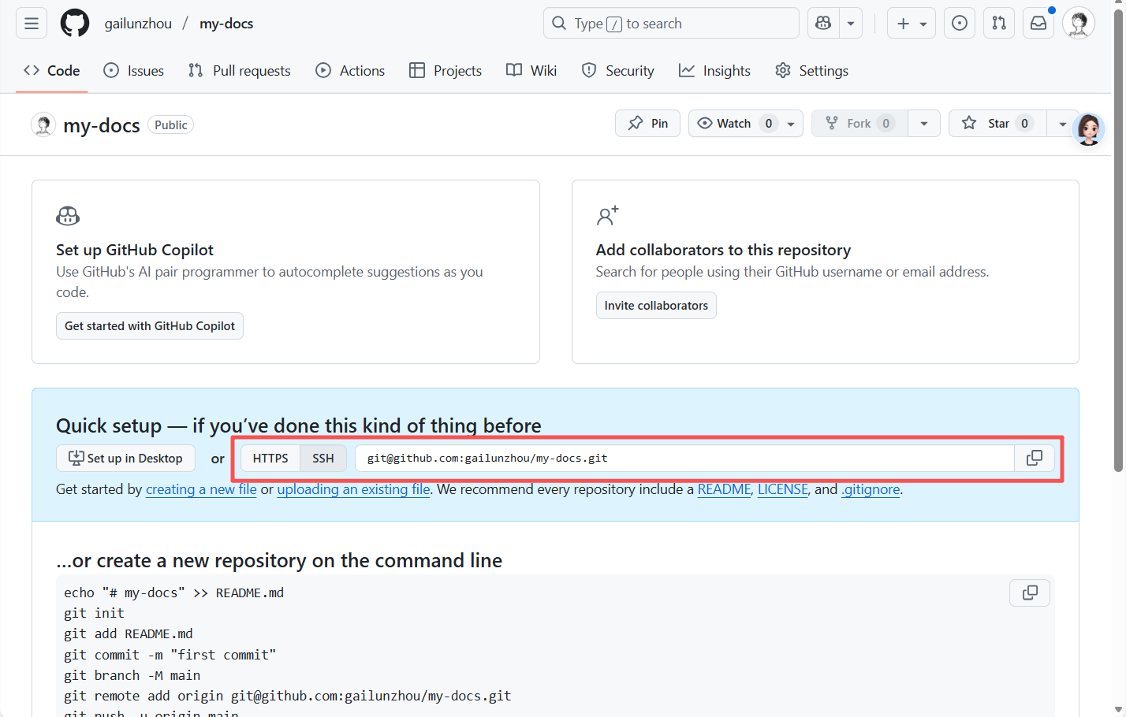1126x717 pixels.
Task: Follow the 'uploading an existing file' link
Action: (x=353, y=489)
